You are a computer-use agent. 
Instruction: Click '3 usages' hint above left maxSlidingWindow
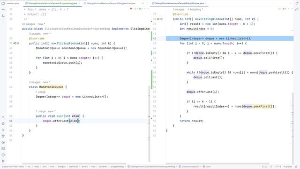[x=35, y=33]
